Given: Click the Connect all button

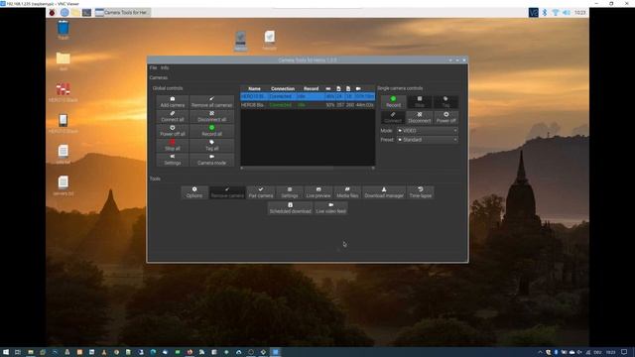Looking at the screenshot, I should tap(173, 117).
